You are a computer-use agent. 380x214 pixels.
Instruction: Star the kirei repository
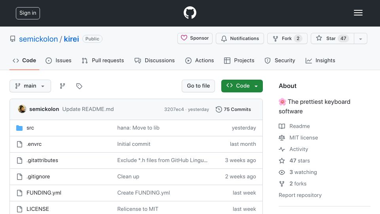332,38
